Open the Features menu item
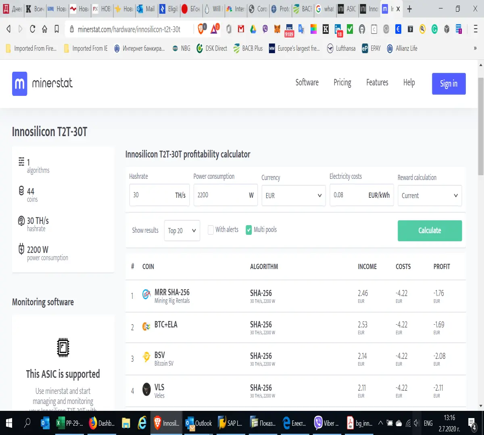The image size is (484, 435). point(377,83)
